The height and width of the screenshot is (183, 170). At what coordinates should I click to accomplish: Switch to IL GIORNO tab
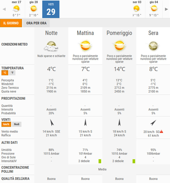tap(11, 23)
